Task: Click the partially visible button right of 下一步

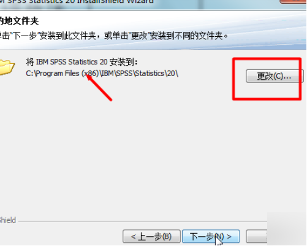Action: [257, 236]
